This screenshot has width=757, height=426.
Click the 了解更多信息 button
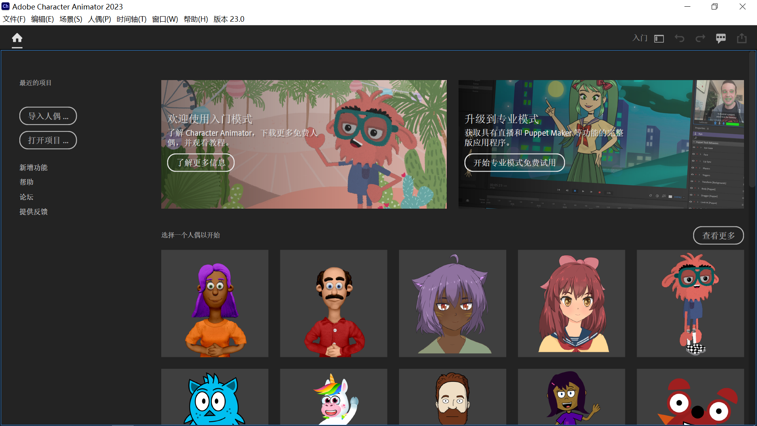pyautogui.click(x=201, y=163)
